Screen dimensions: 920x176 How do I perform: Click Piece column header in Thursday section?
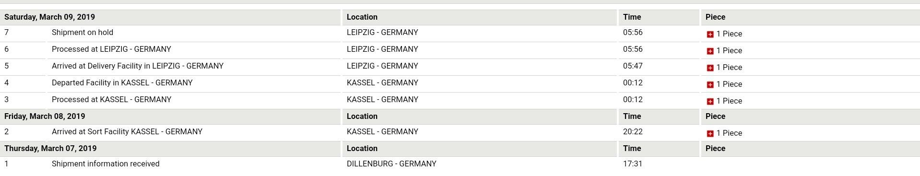(x=715, y=149)
